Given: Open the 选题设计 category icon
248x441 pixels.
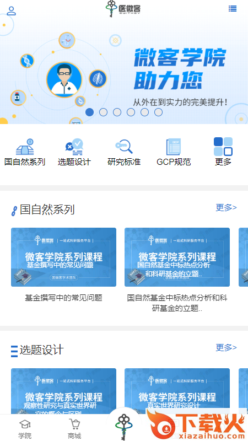Looking at the screenshot, I should (74, 147).
